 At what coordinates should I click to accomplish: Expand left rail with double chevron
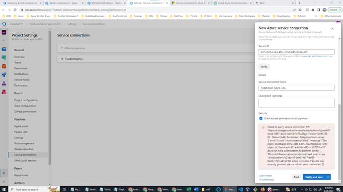click(x=4, y=182)
